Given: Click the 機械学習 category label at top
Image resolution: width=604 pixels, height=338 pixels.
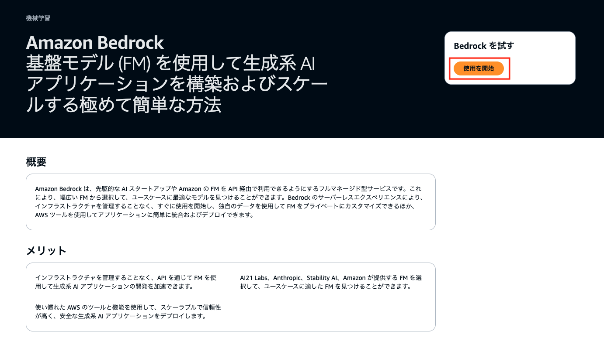Looking at the screenshot, I should (38, 18).
